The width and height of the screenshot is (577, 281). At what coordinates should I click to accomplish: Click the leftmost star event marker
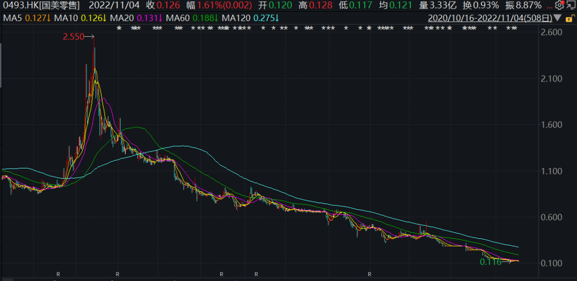119,28
